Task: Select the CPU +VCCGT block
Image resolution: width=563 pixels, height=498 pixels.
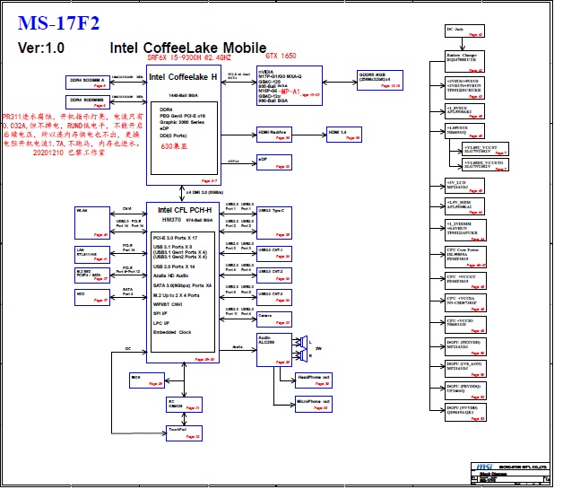Action: (x=465, y=281)
